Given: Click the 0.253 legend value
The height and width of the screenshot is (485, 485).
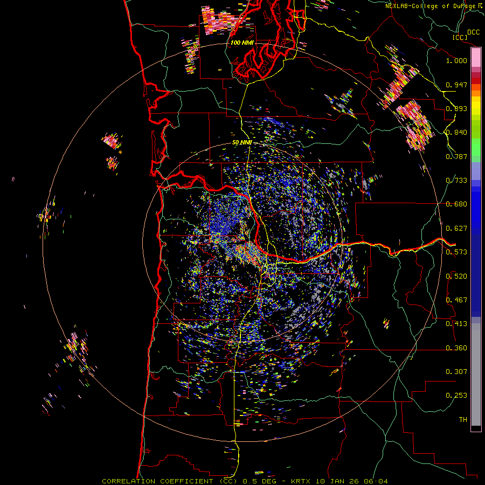Looking at the screenshot, I should tap(456, 396).
